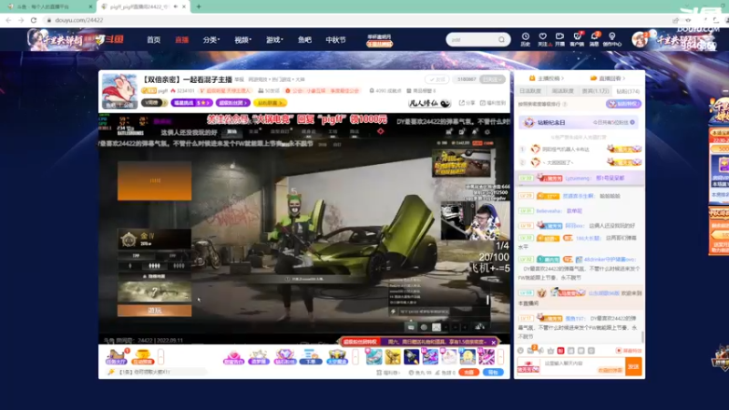Viewport: 729px width, 410px height.
Task: Open the emoji icon in the chat toolbar
Action: pos(520,351)
